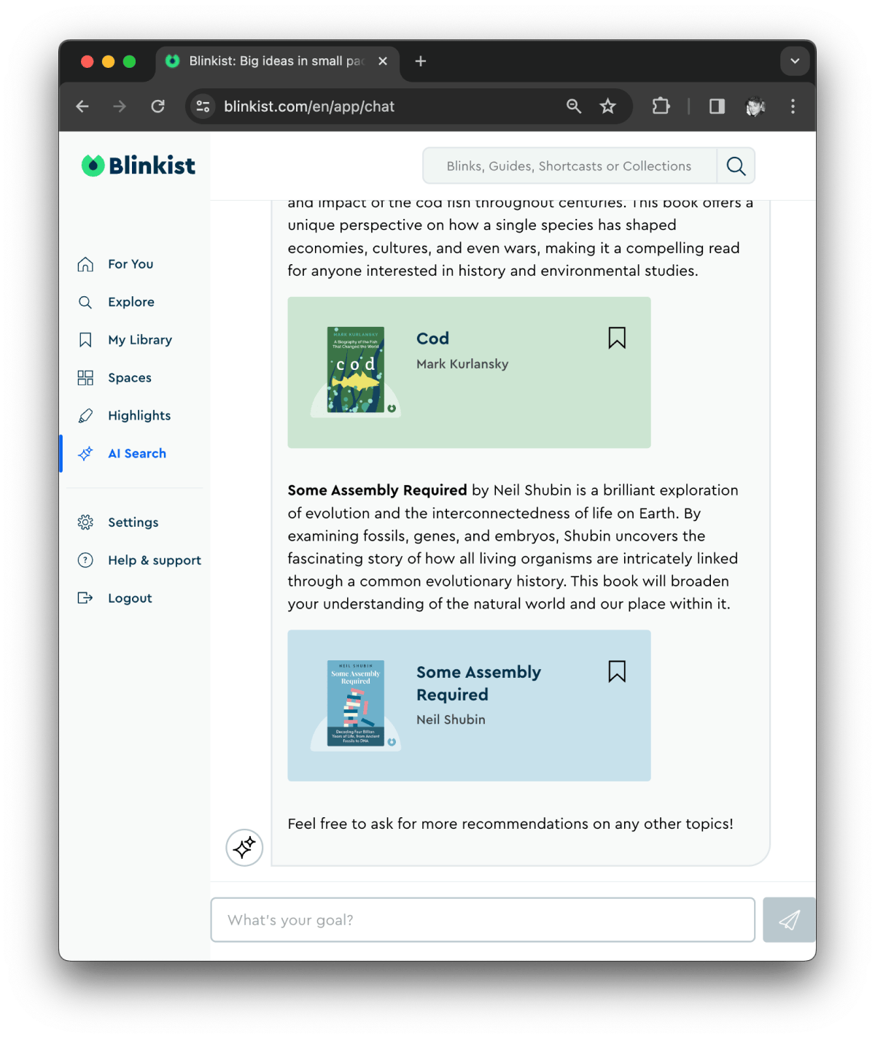Click the AI Search sparkle icon
Image resolution: width=875 pixels, height=1039 pixels.
pyautogui.click(x=85, y=454)
